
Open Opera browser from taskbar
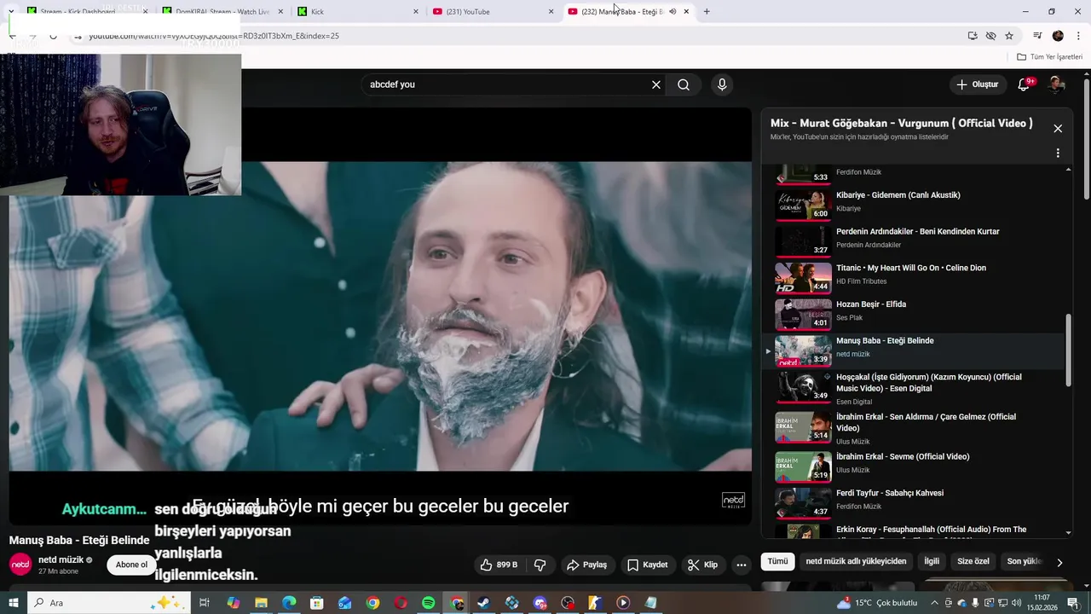point(401,603)
